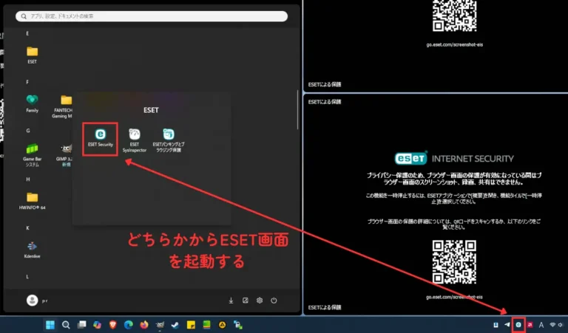Click go.eset.com link under lower QR code
The height and width of the screenshot is (333, 568).
pos(454,297)
